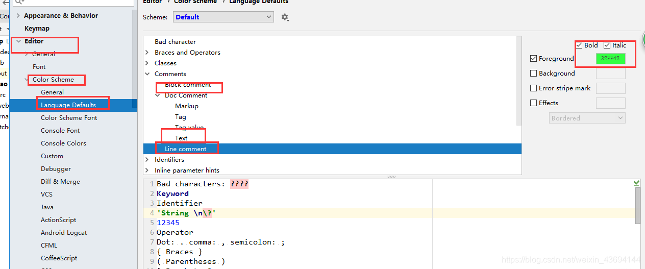645x269 pixels.
Task: Select VCS color scheme page
Action: [x=46, y=194]
